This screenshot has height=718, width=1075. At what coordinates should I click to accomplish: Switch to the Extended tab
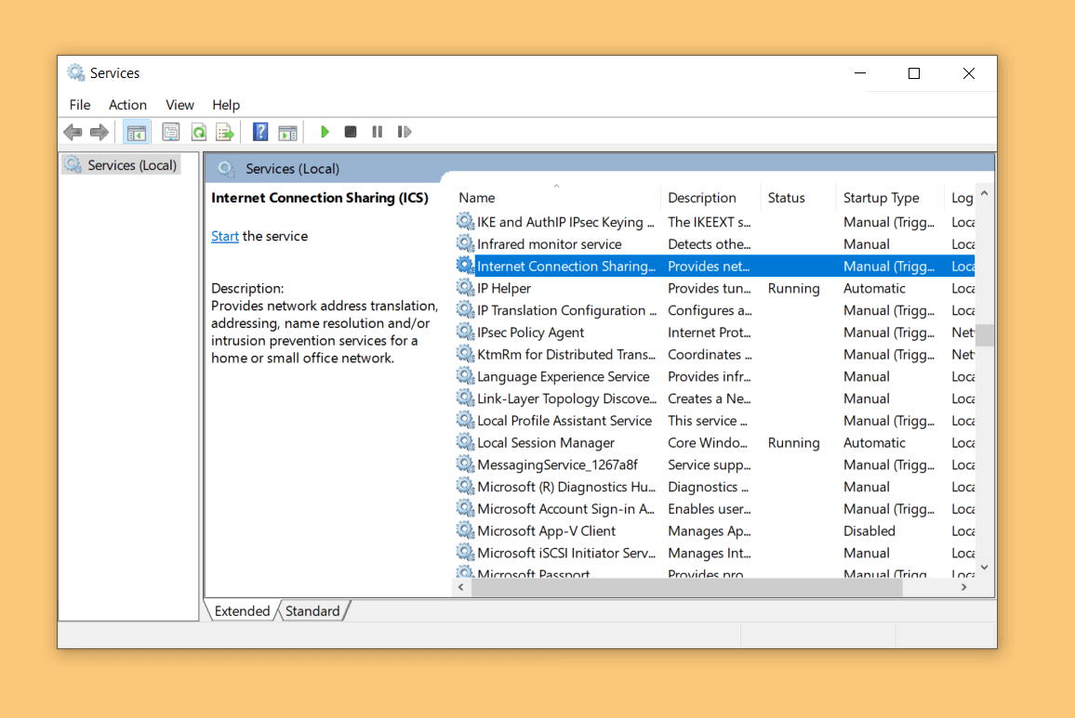point(242,610)
